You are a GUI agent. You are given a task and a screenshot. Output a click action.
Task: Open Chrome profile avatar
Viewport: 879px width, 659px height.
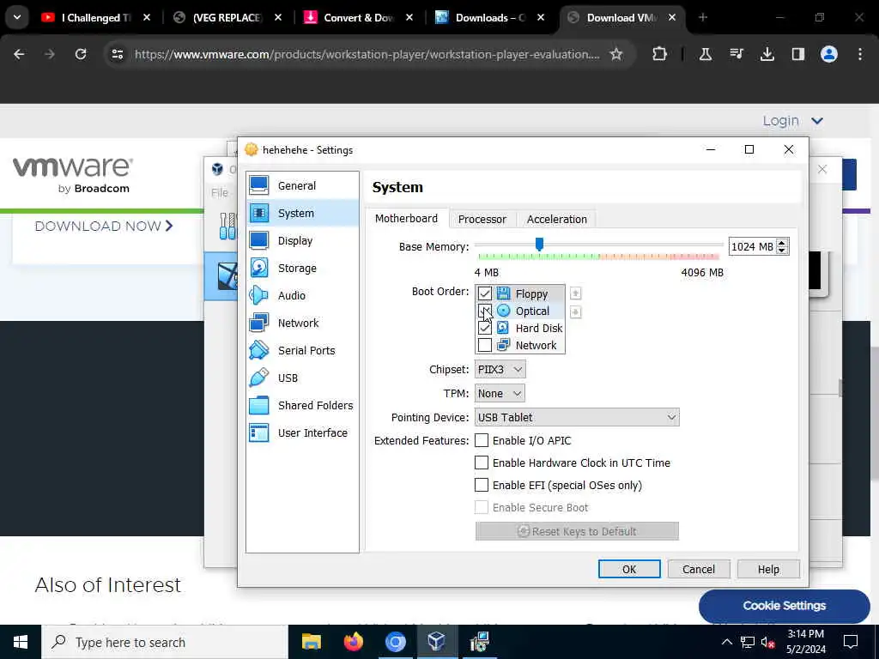tap(829, 54)
